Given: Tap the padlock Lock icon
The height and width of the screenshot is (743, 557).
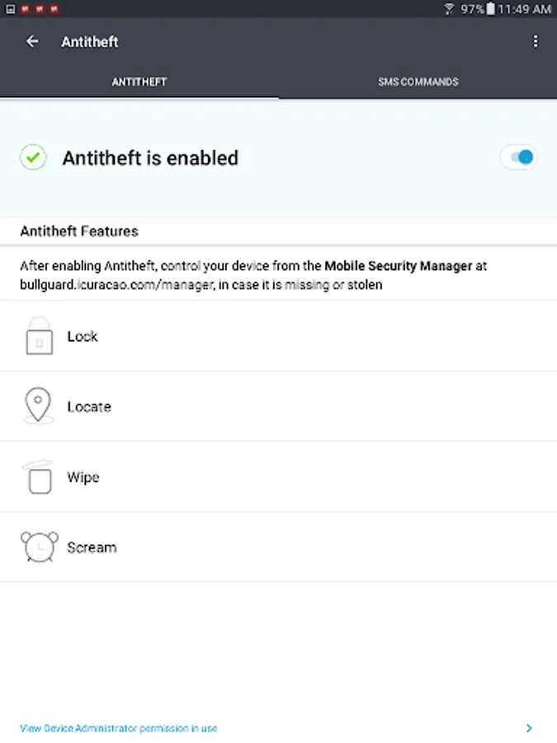Looking at the screenshot, I should pos(39,336).
